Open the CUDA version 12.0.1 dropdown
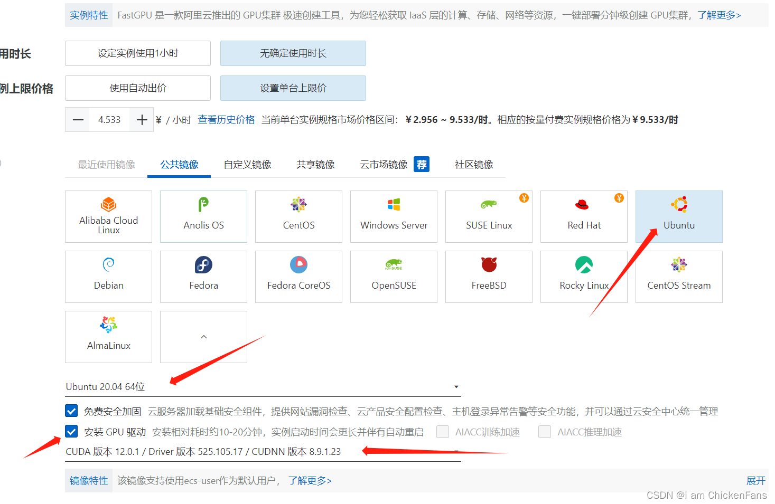 (263, 452)
